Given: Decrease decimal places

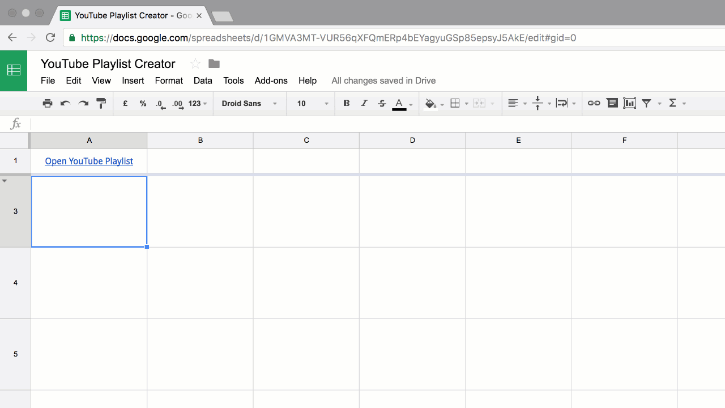Looking at the screenshot, I should coord(161,104).
